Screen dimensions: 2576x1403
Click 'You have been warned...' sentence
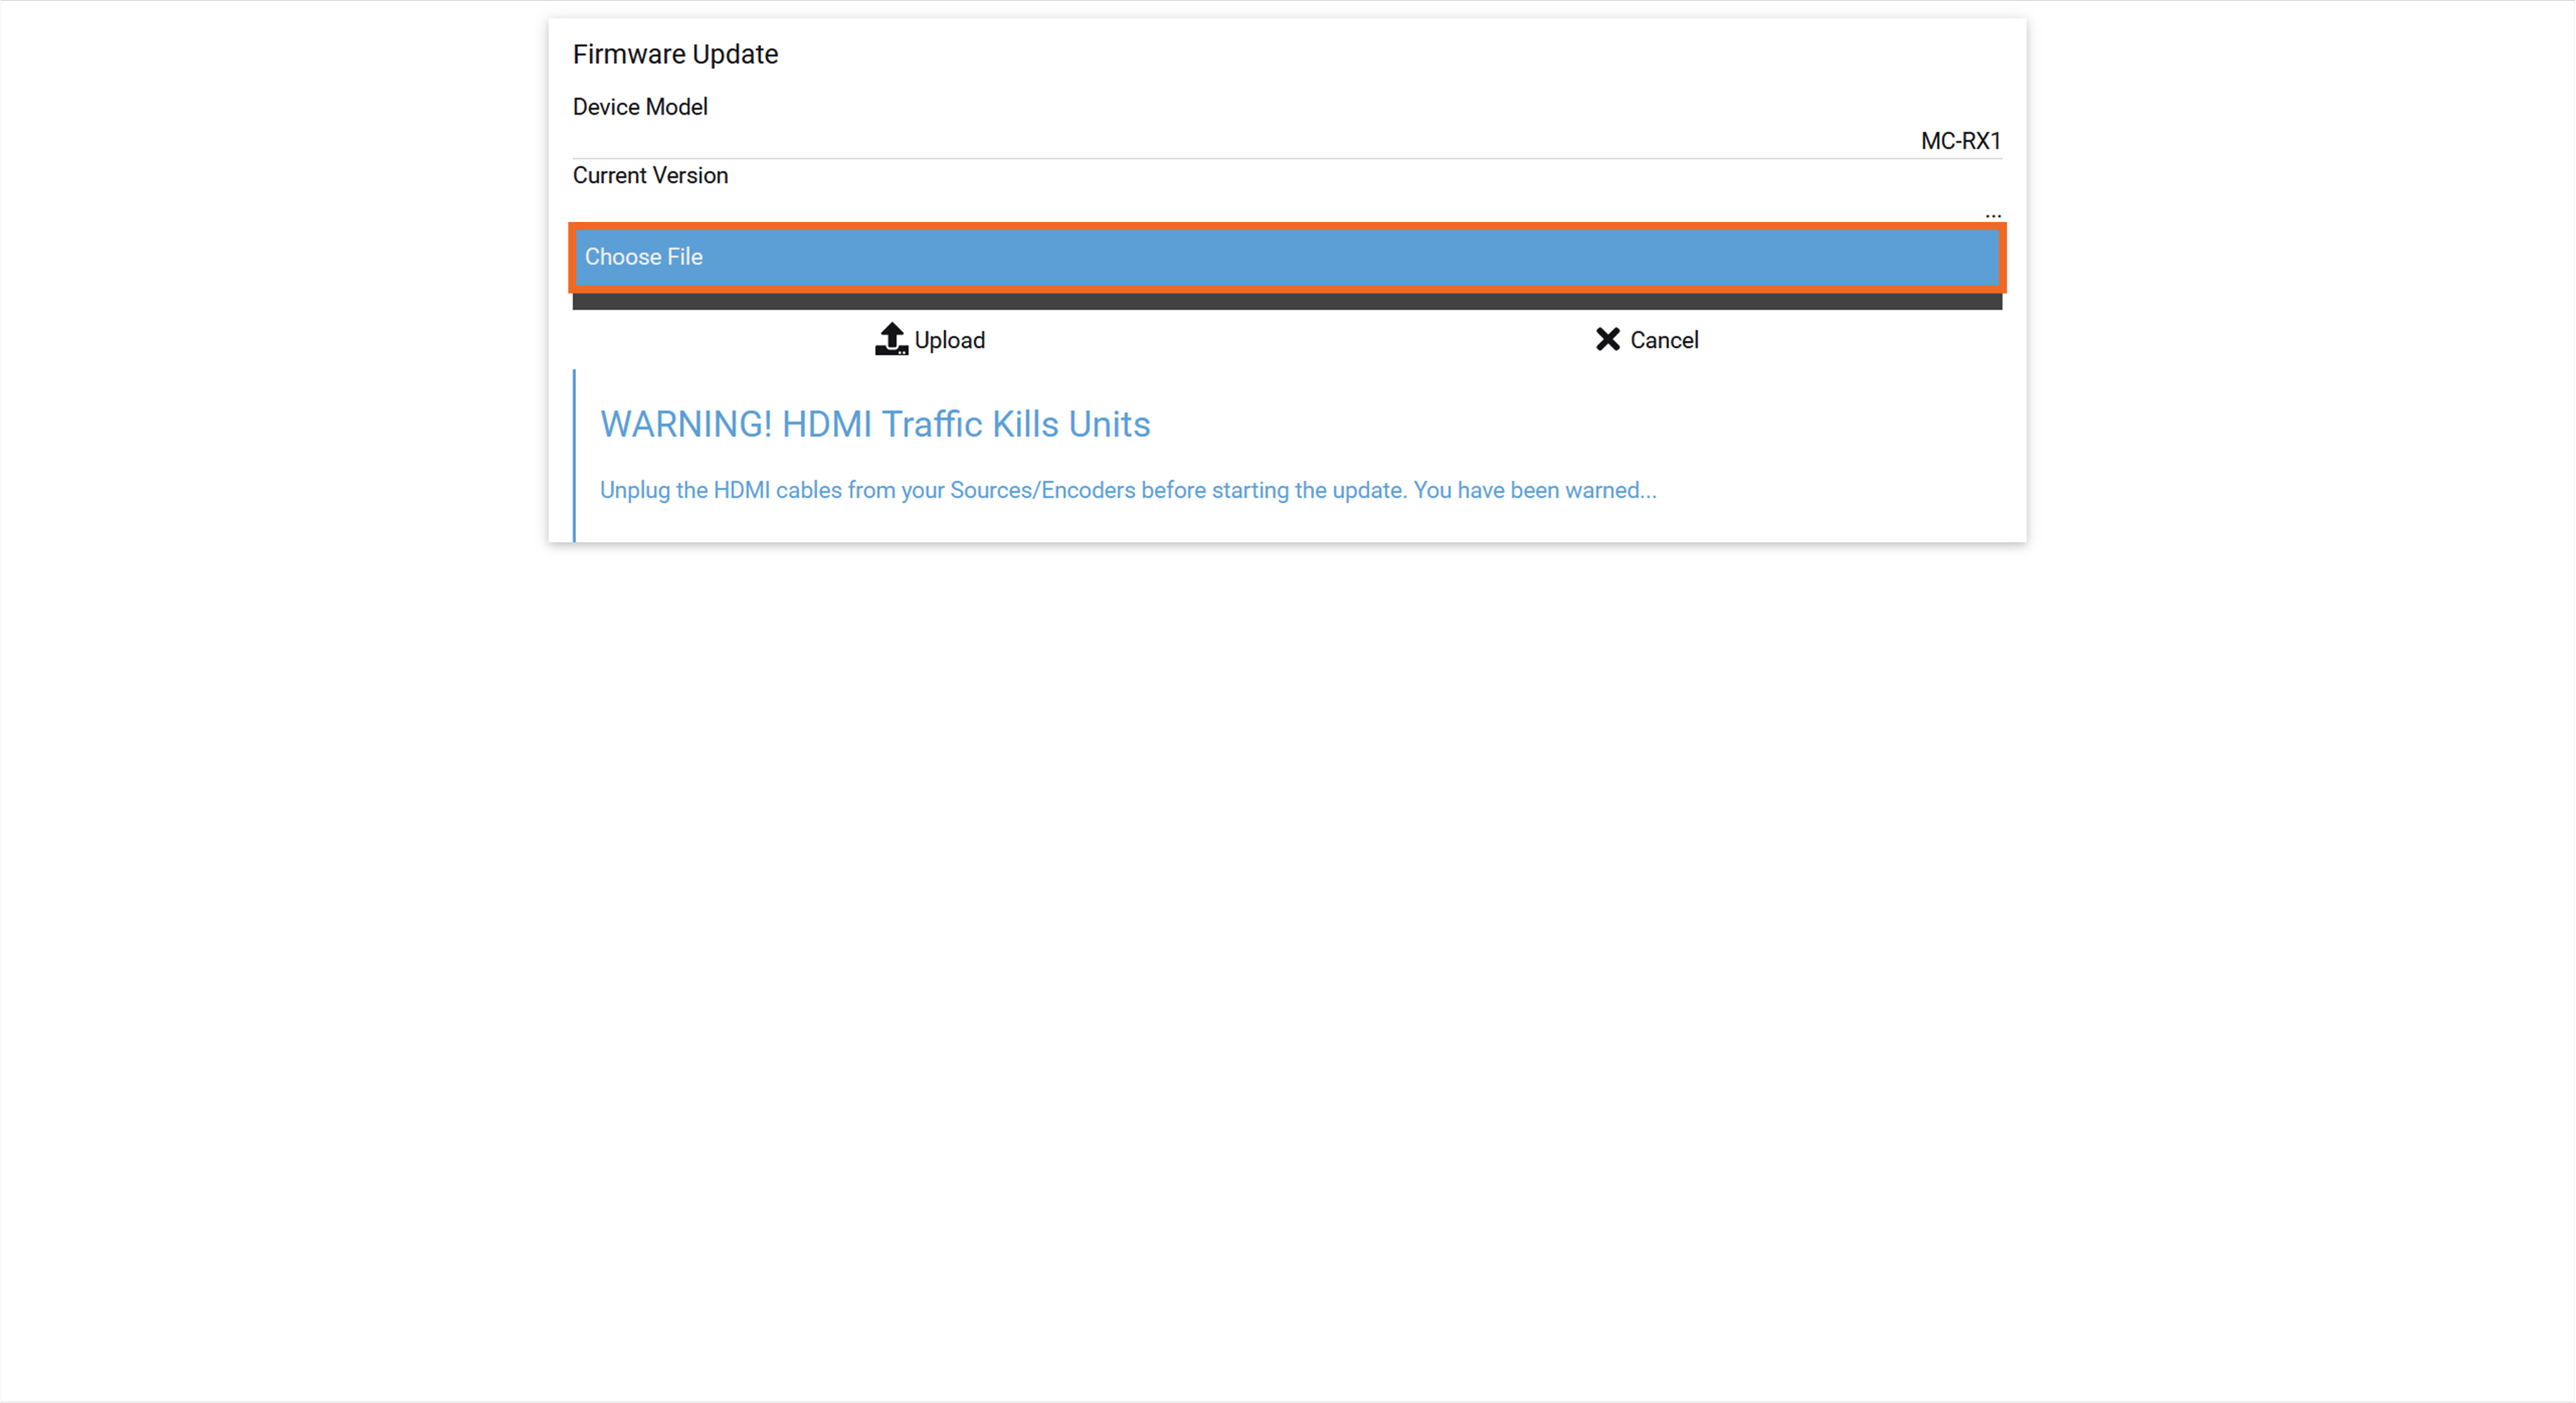(1535, 490)
